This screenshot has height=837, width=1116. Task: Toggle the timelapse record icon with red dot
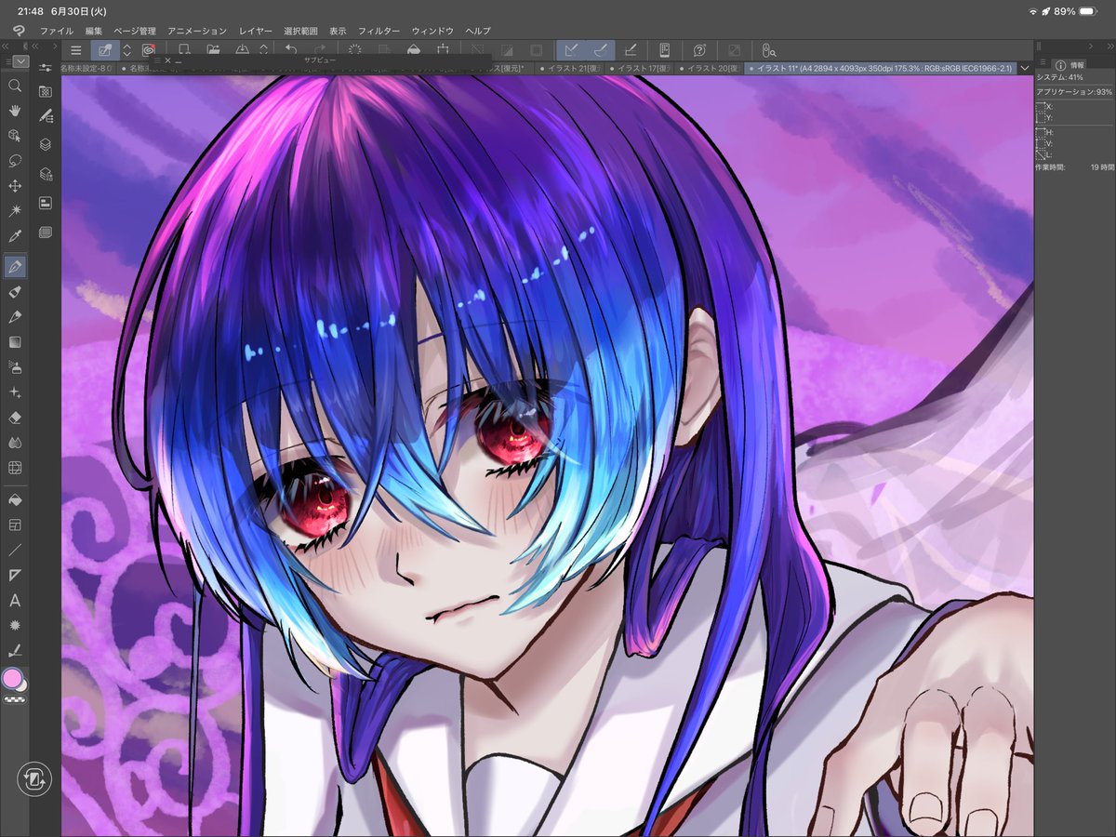pyautogui.click(x=149, y=50)
